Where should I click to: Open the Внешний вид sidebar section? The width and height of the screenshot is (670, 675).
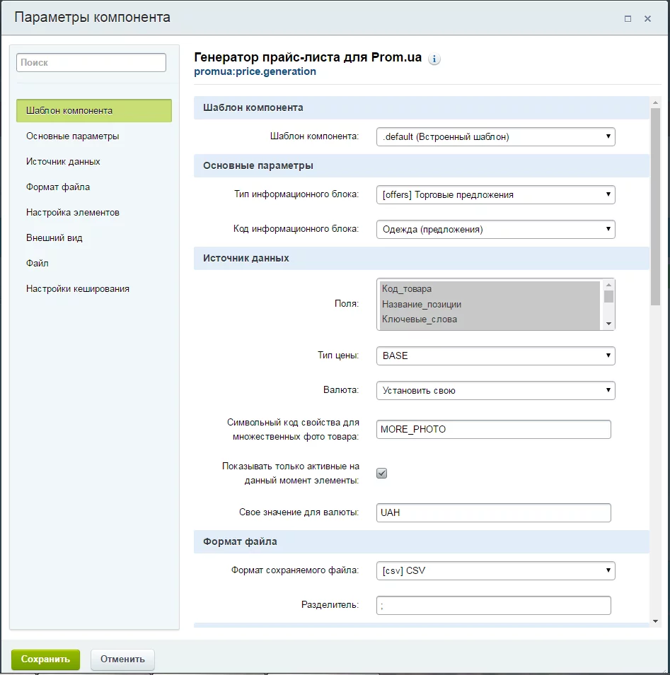[x=54, y=237]
